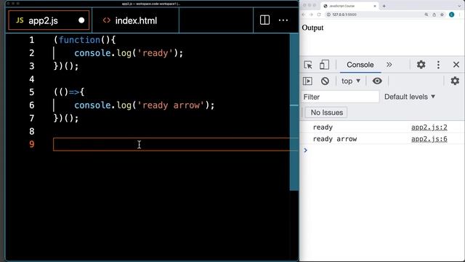
Task: Toggle the live expression eye icon
Action: pyautogui.click(x=377, y=81)
